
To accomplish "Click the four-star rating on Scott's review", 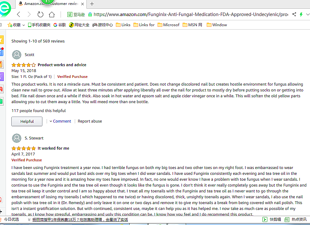I will 23,65.
